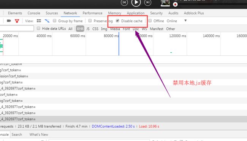The height and width of the screenshot is (141, 247).
Task: Open the Sources tab
Action: [52, 13]
